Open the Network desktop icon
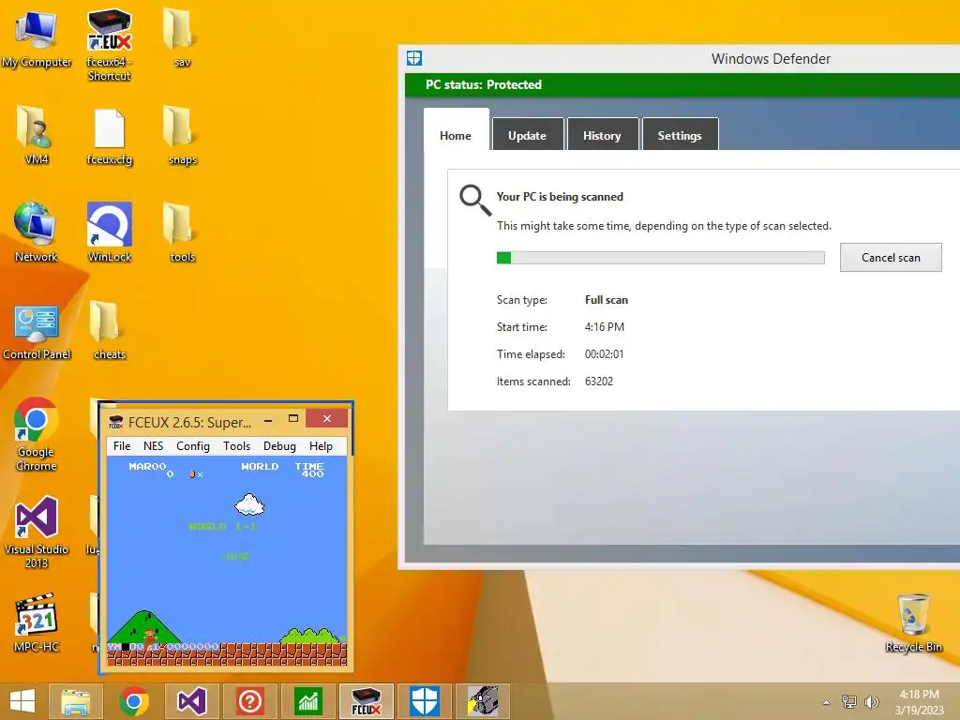Viewport: 960px width, 720px height. (x=37, y=232)
